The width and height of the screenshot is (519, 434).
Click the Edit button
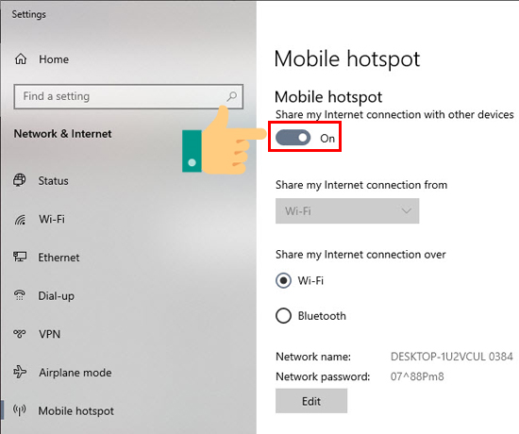coord(311,401)
